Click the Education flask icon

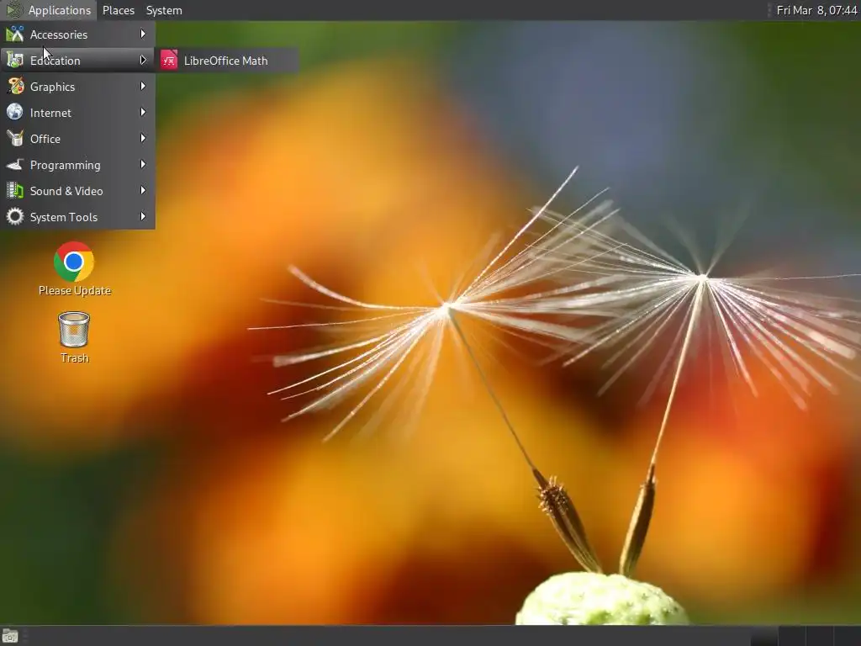click(x=15, y=61)
